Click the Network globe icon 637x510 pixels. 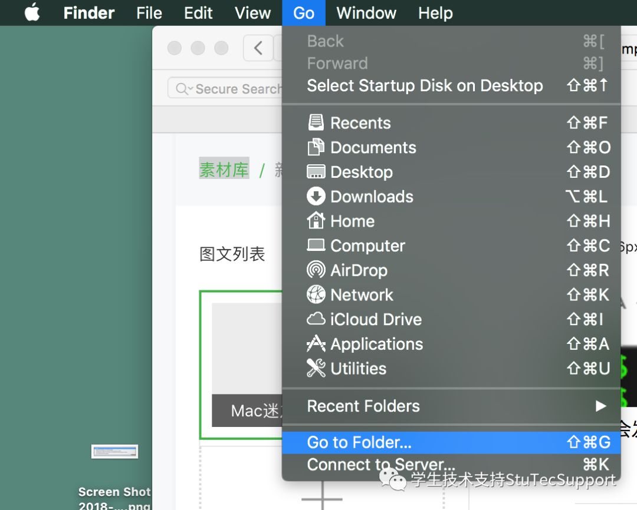pos(316,294)
